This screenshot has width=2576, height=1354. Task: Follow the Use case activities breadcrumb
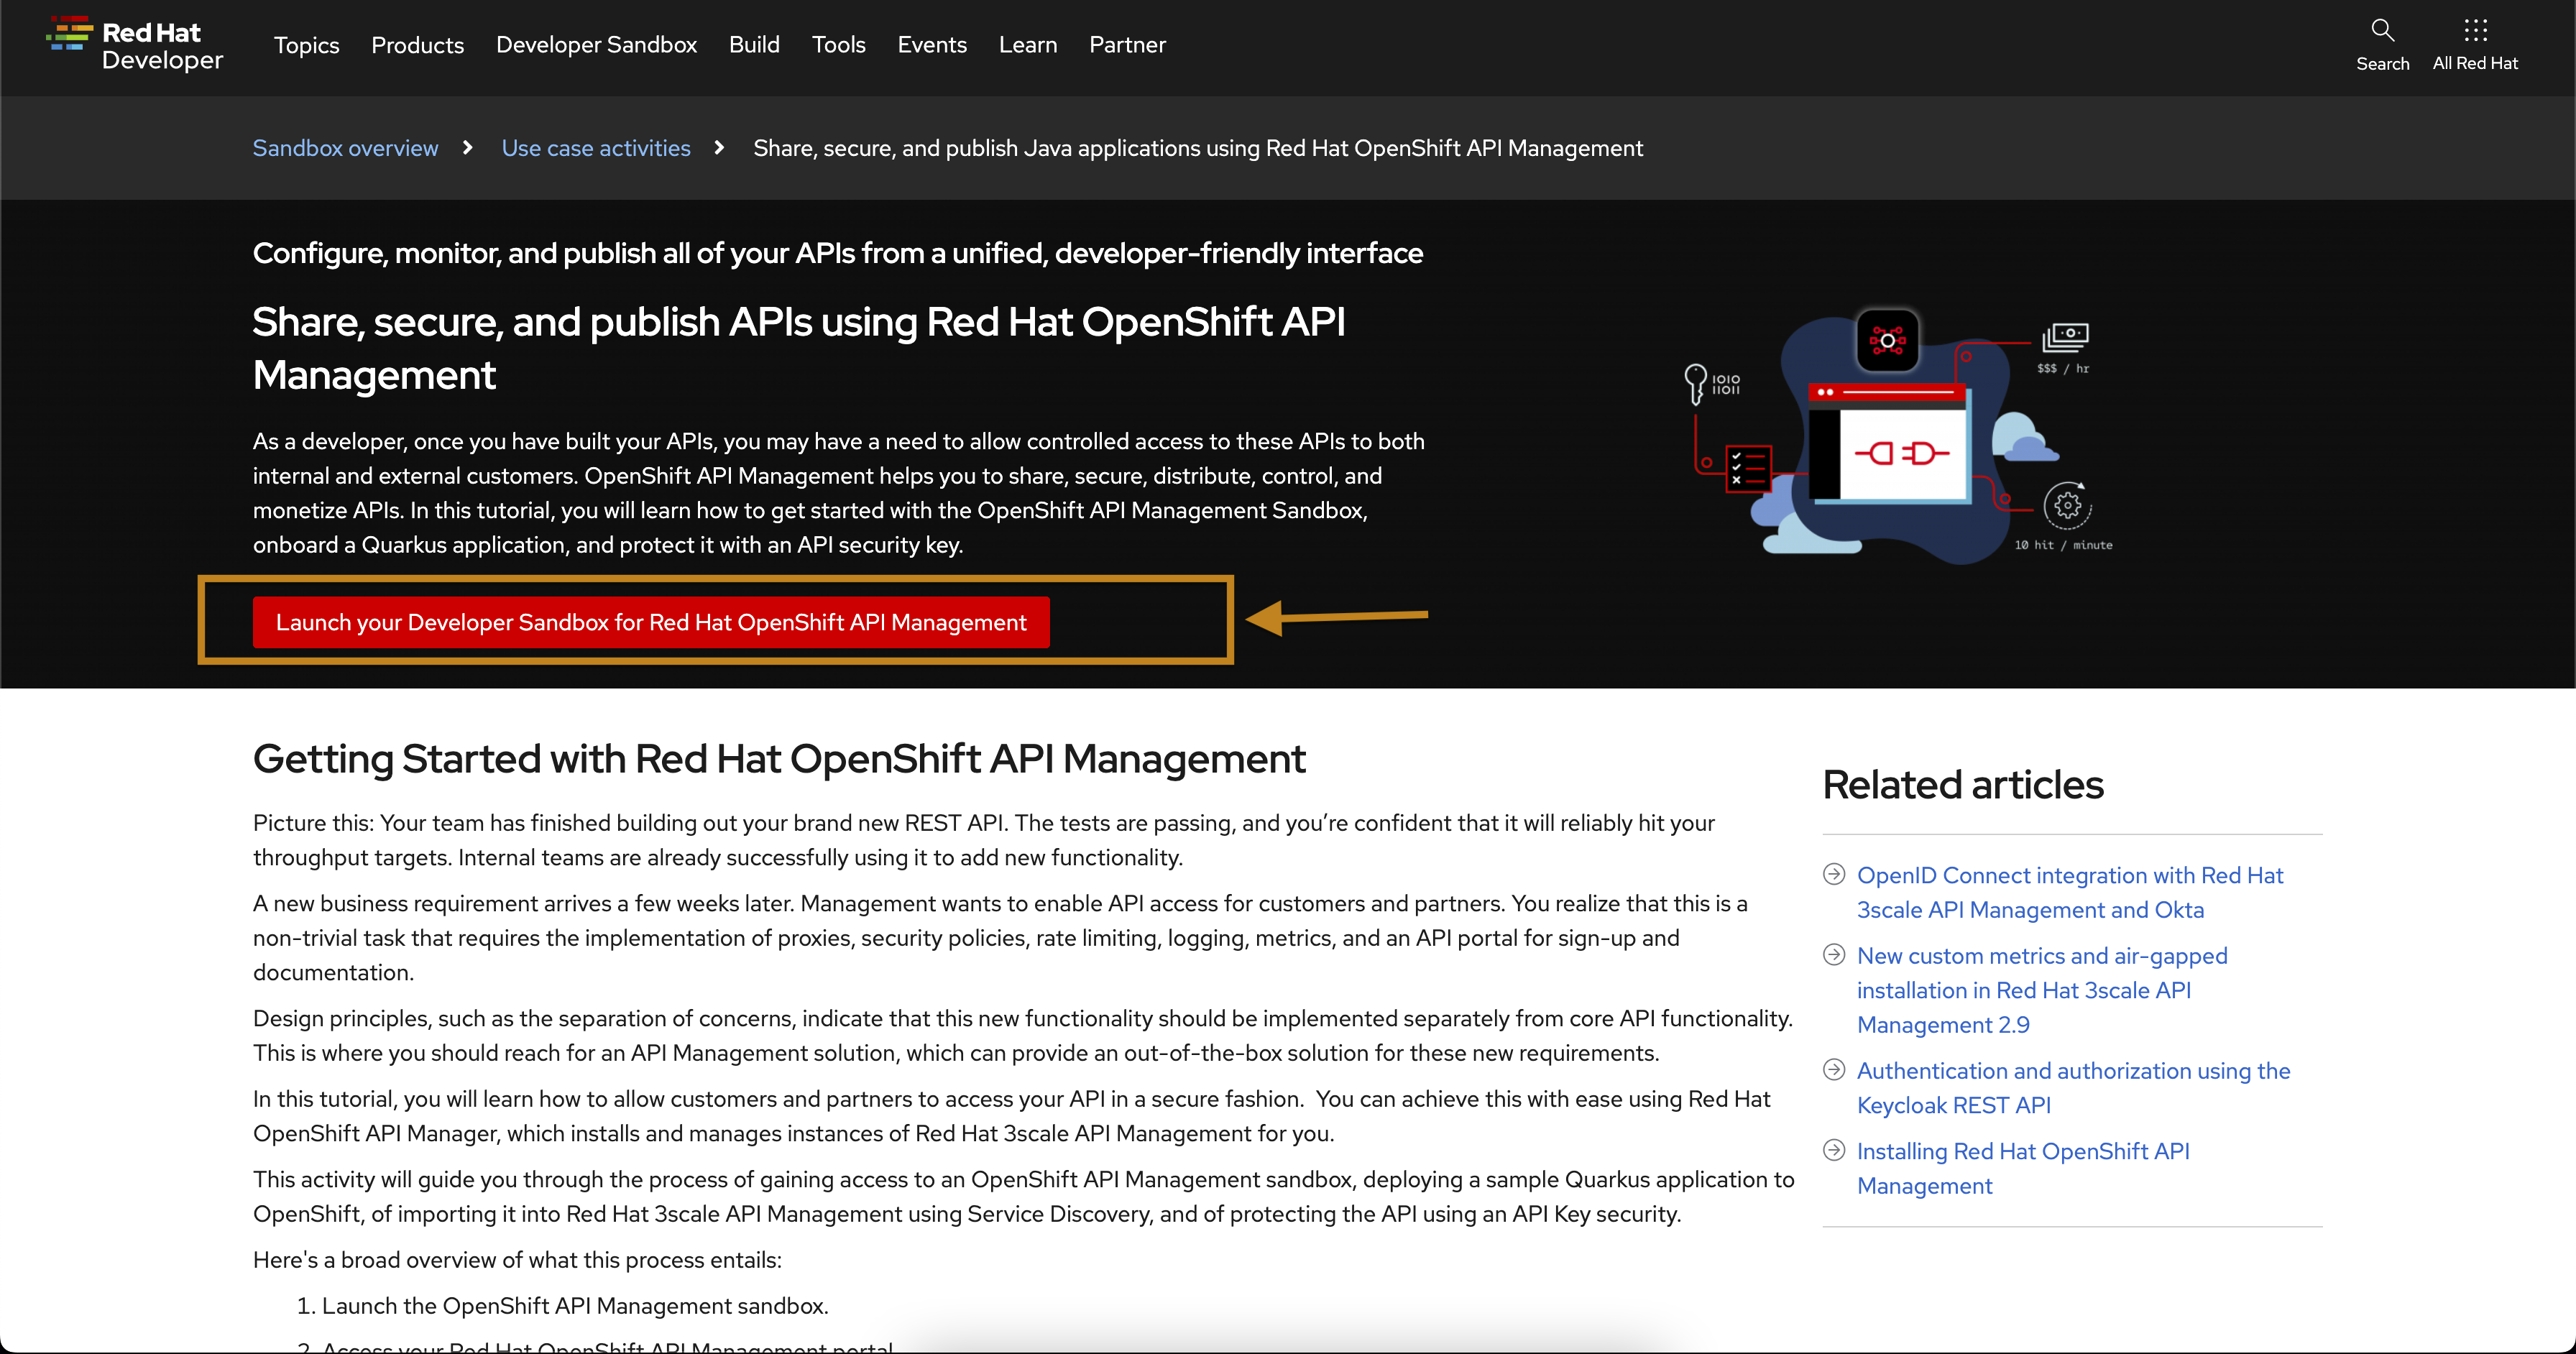(x=596, y=148)
